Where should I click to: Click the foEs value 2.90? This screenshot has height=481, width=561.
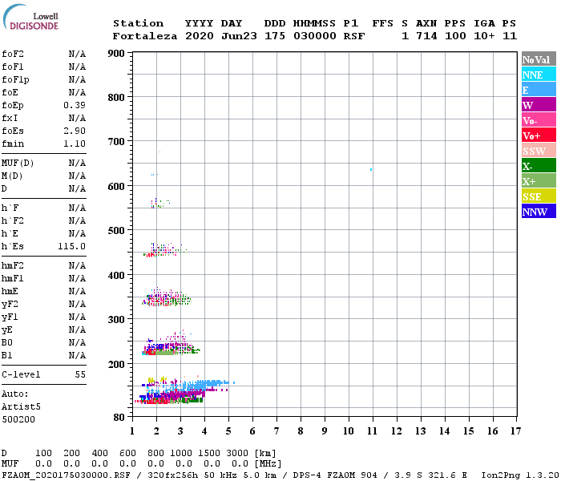pos(75,131)
